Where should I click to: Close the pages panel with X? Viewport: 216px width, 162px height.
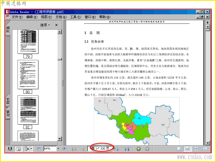pos(56,25)
